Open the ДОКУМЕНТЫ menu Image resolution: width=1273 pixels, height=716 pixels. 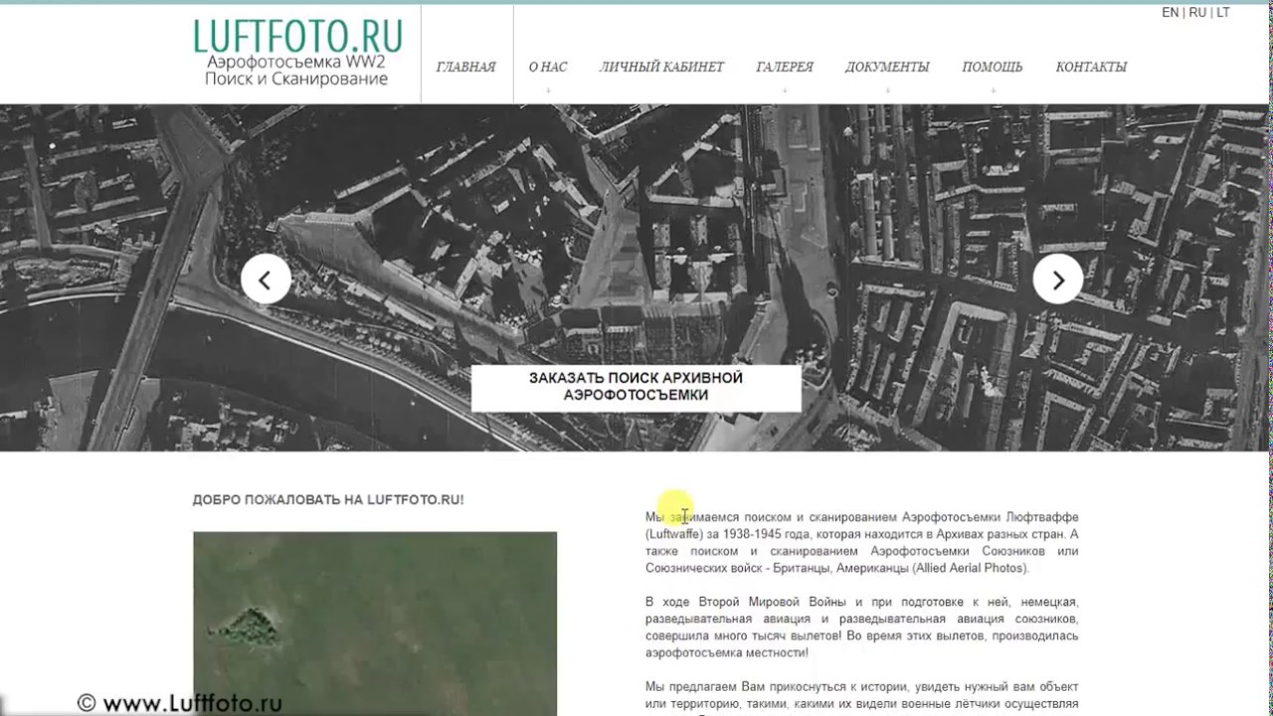(887, 67)
